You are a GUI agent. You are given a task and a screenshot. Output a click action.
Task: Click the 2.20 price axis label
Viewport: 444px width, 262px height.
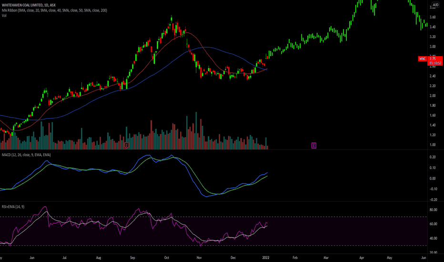pyautogui.click(x=433, y=86)
